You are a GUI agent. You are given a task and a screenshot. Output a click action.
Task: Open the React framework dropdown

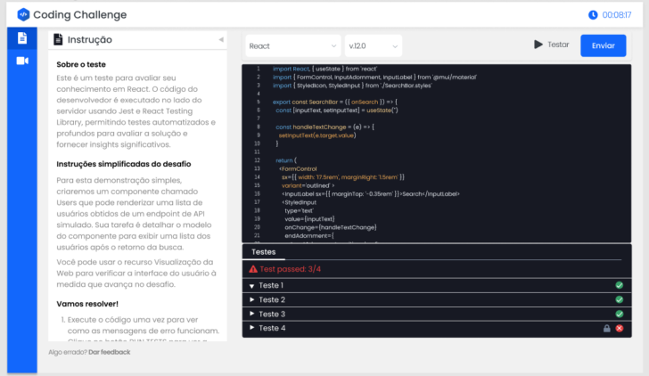291,45
